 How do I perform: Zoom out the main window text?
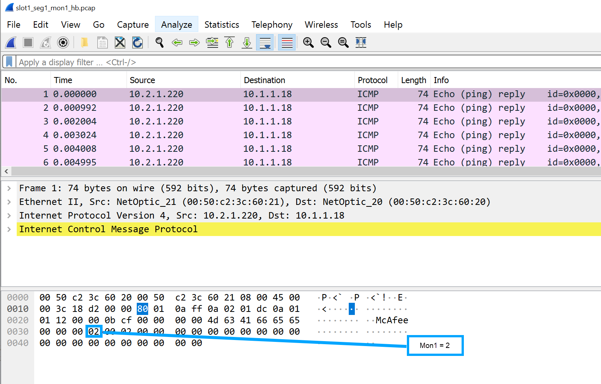(326, 42)
